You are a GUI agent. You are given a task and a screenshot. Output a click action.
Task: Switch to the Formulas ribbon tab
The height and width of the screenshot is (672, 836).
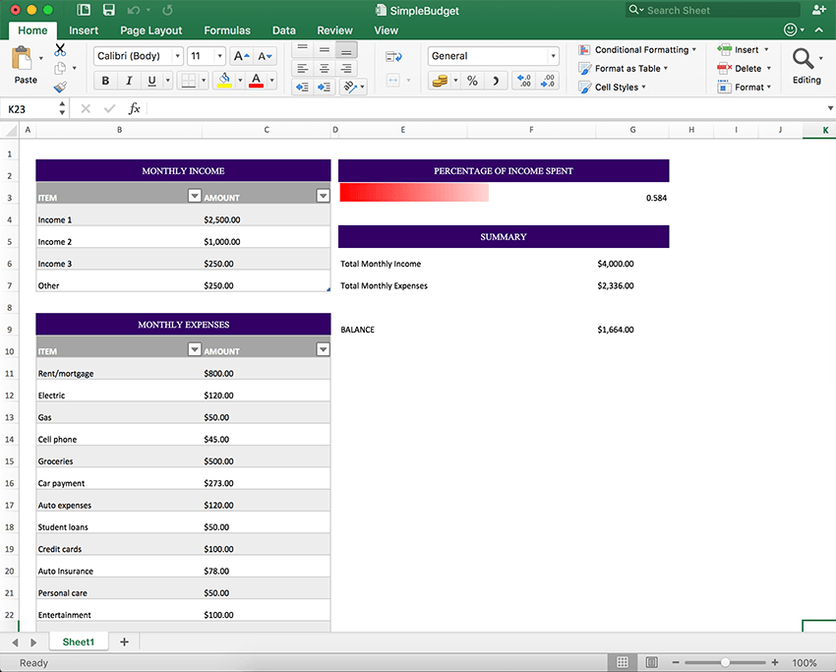tap(227, 30)
